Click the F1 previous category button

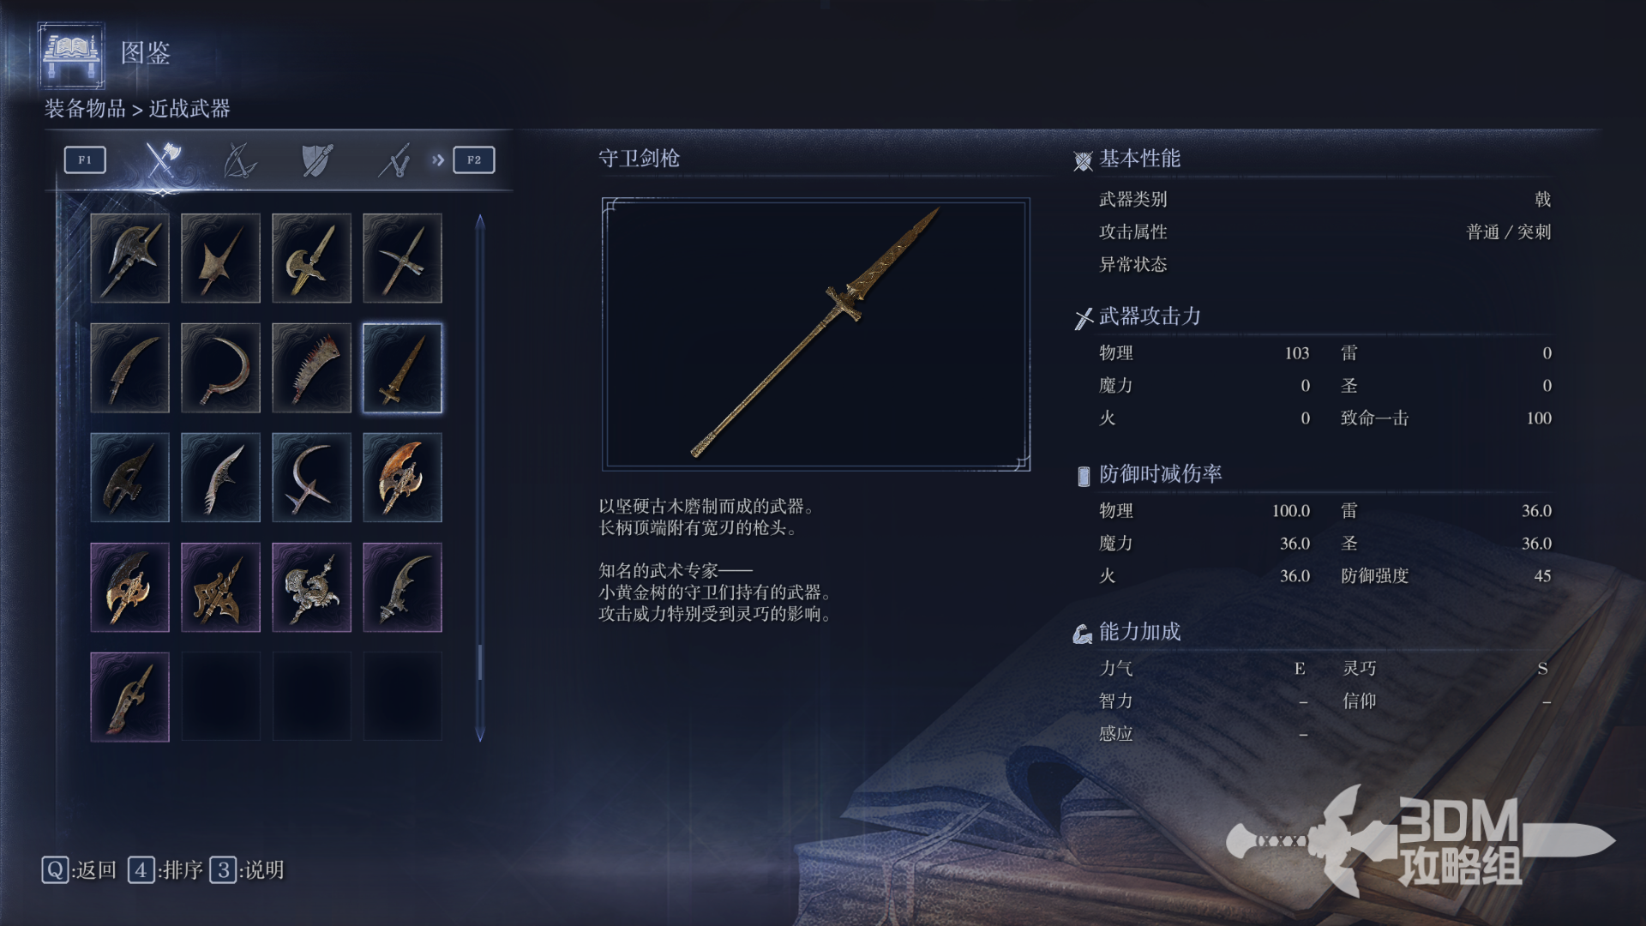point(85,159)
